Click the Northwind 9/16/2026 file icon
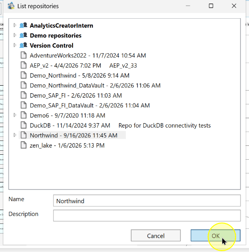 (x=24, y=135)
